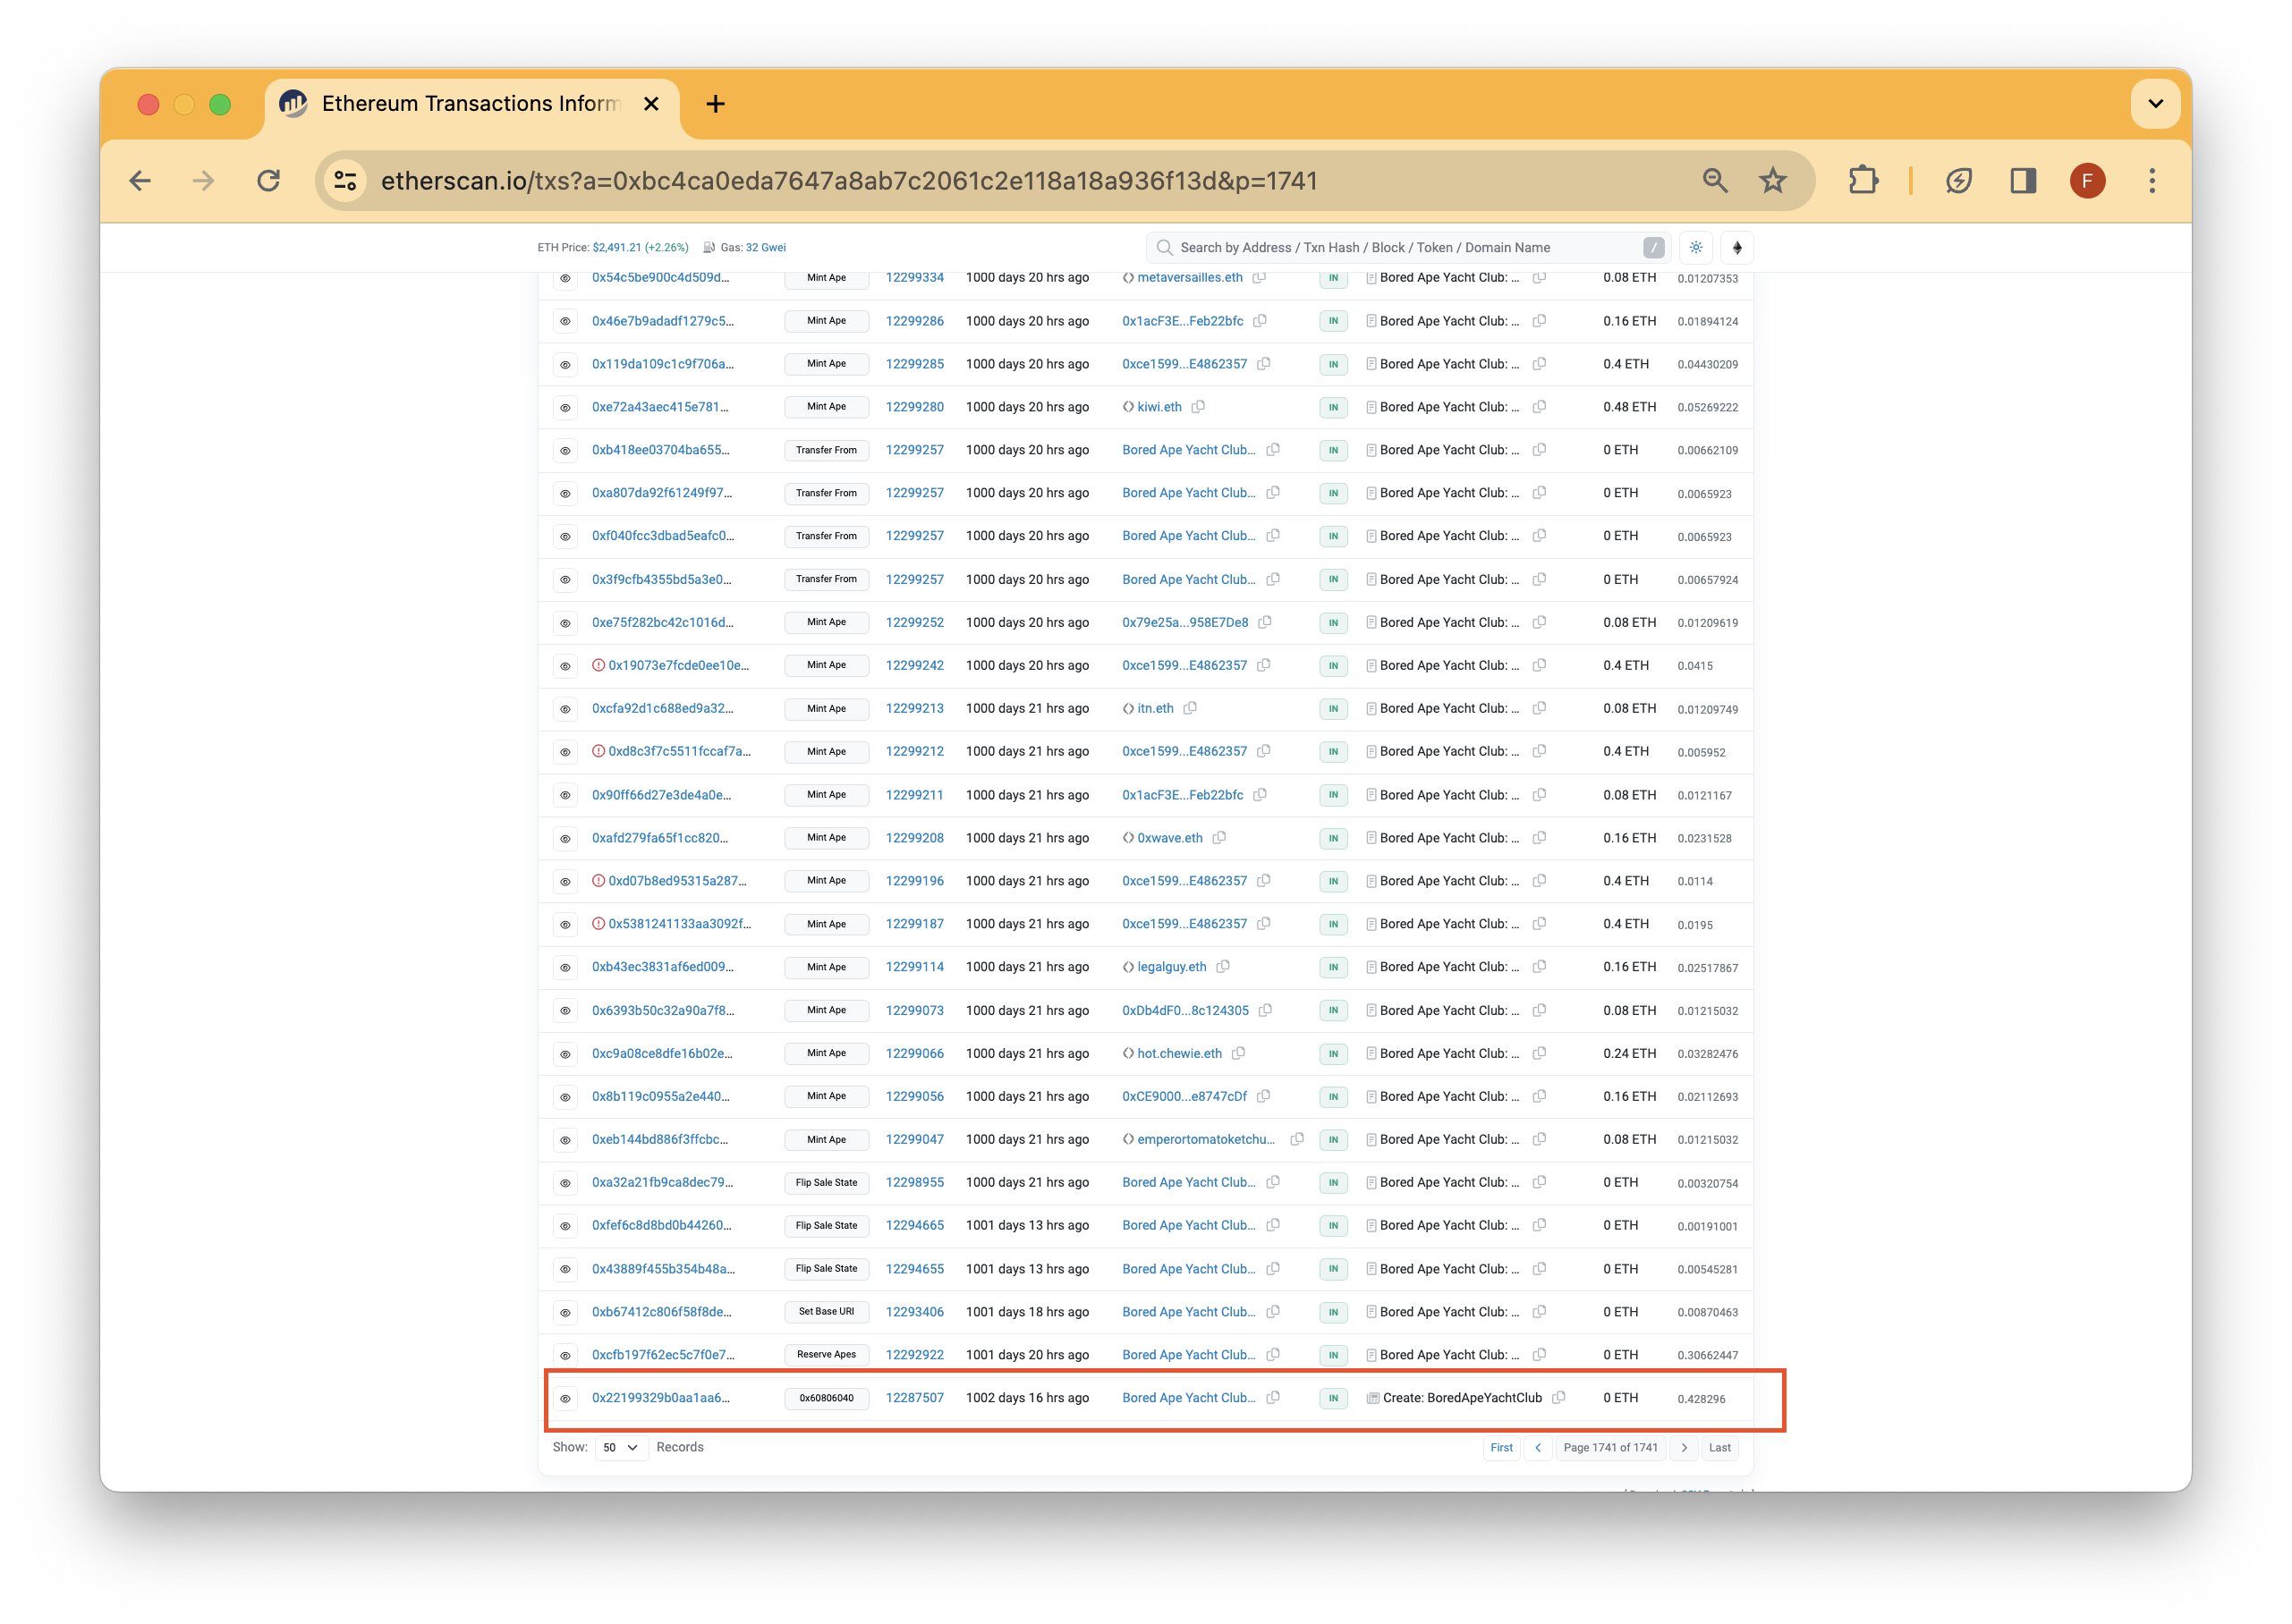Preview transaction 0x22199329b0aa1aa6 with eye icon
The height and width of the screenshot is (1624, 2292).
pos(565,1399)
